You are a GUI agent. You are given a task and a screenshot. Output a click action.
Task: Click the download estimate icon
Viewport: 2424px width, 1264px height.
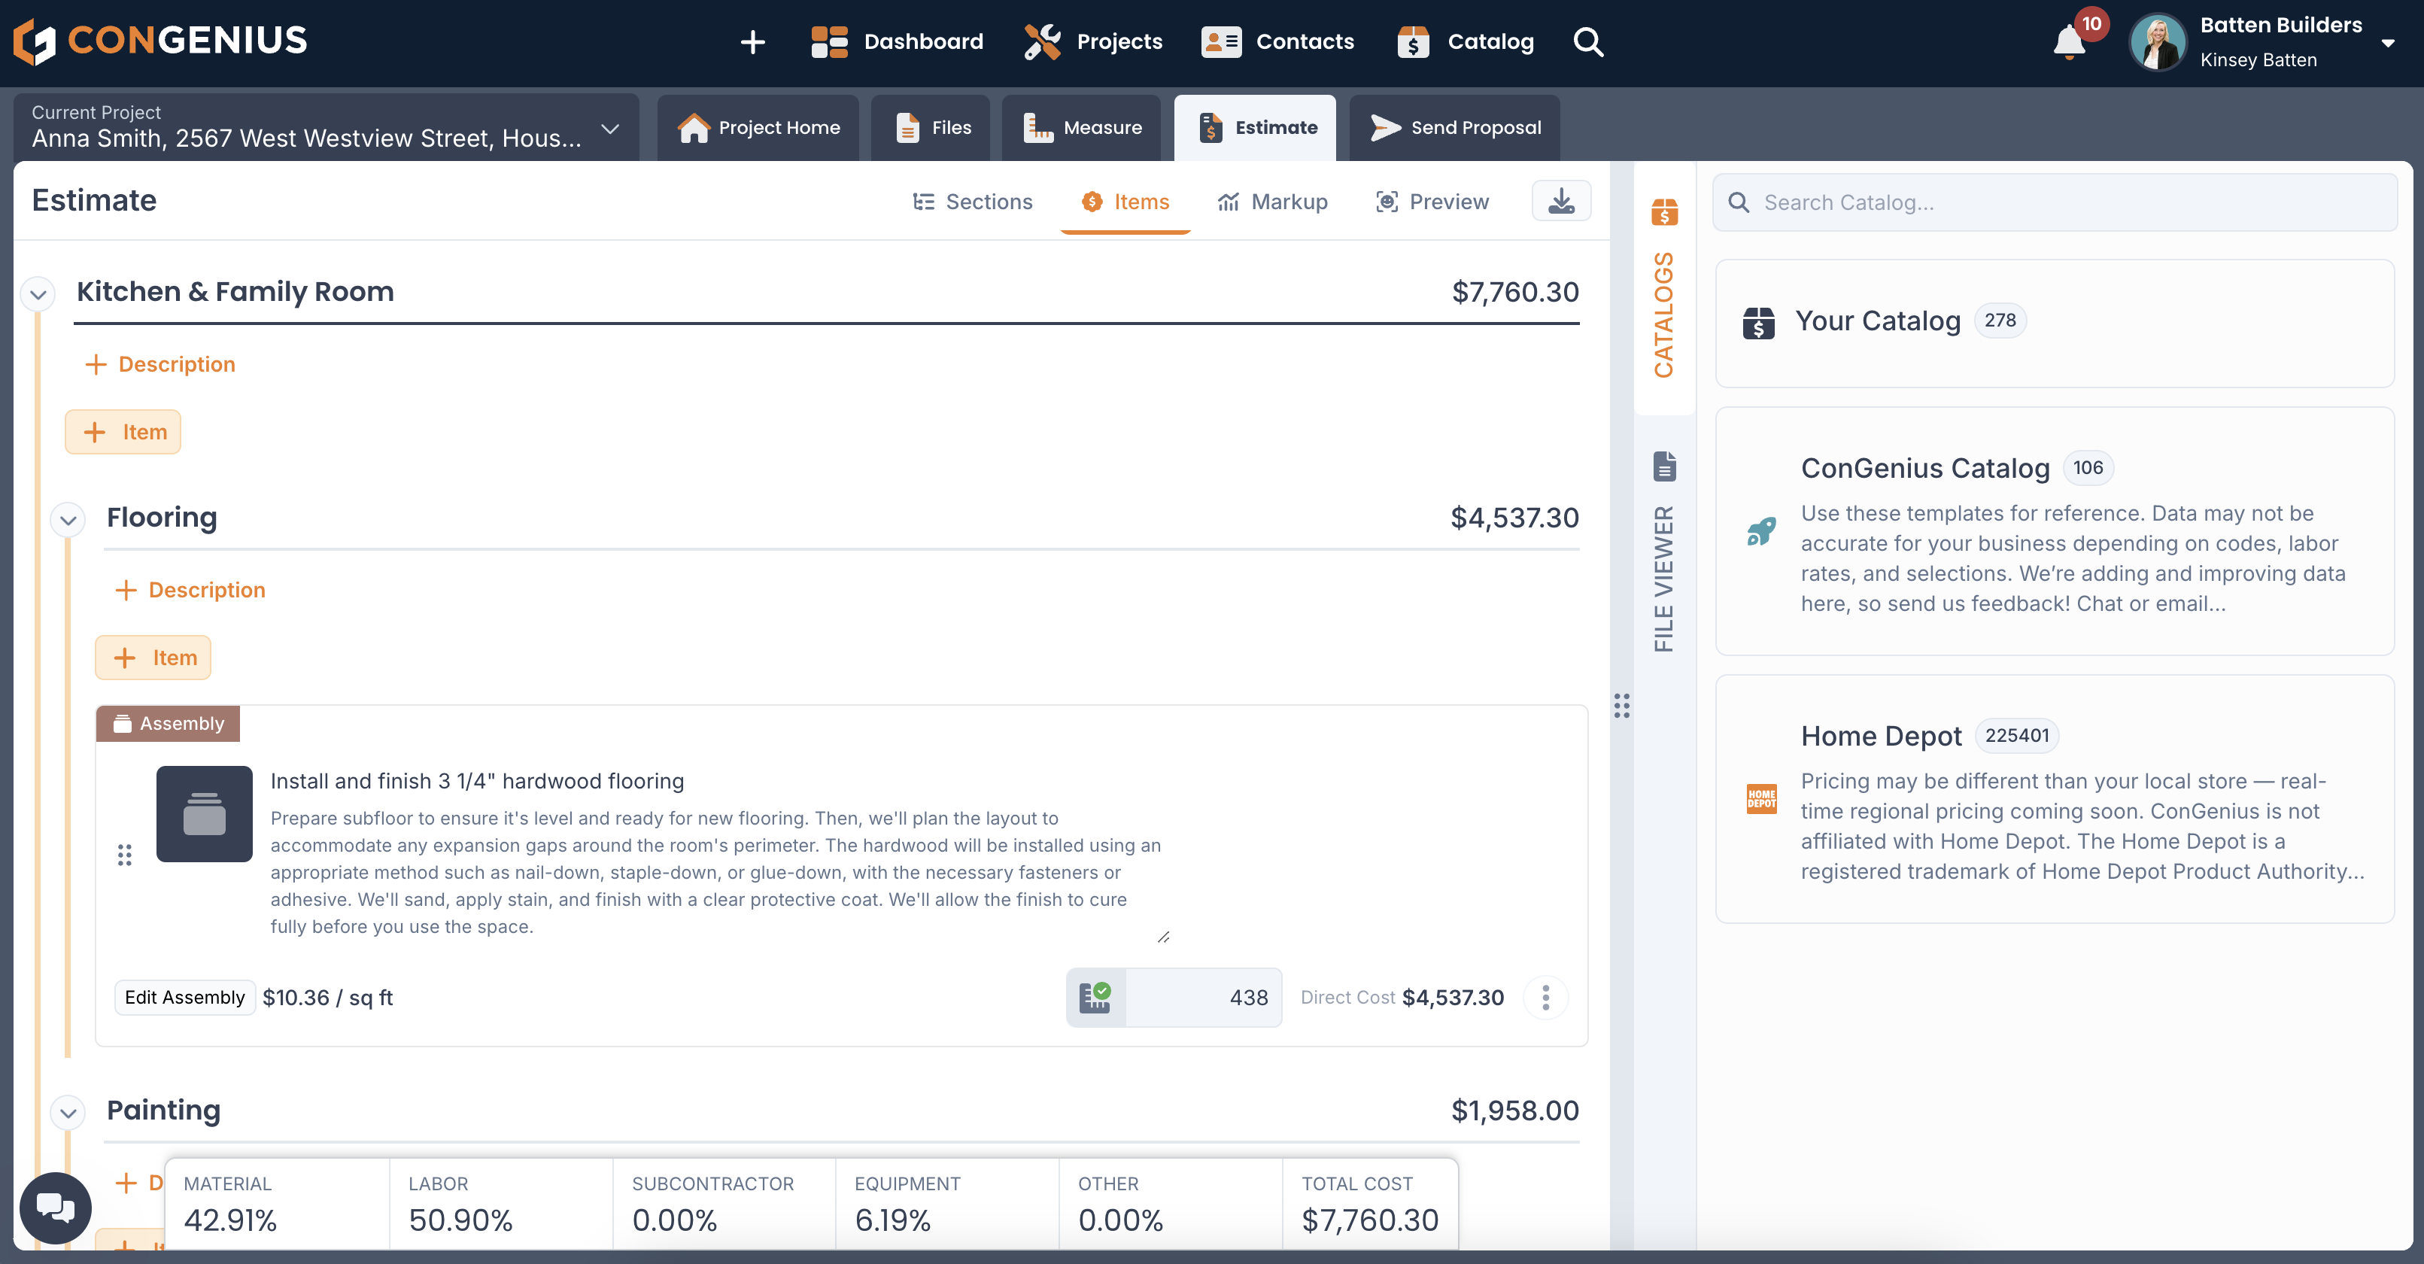(1561, 200)
